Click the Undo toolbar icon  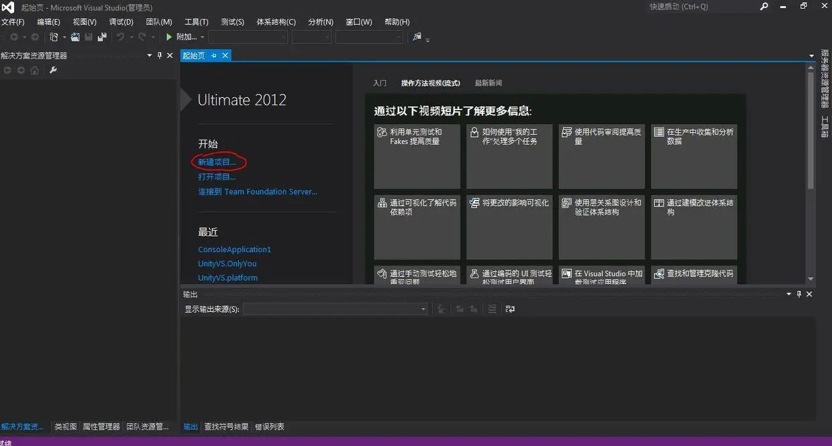pyautogui.click(x=120, y=37)
